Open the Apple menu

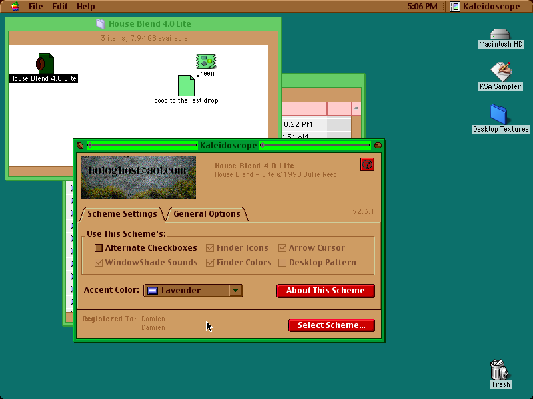15,7
